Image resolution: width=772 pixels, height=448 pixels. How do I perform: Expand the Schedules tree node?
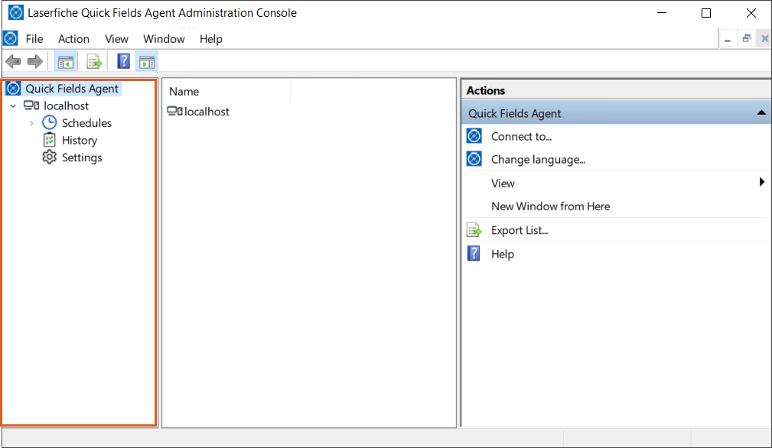[x=31, y=122]
